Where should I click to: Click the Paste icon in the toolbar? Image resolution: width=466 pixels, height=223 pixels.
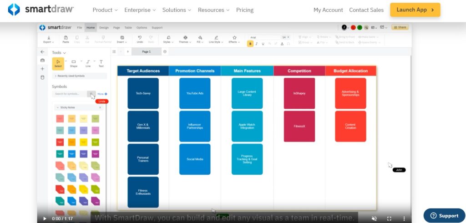(66, 39)
